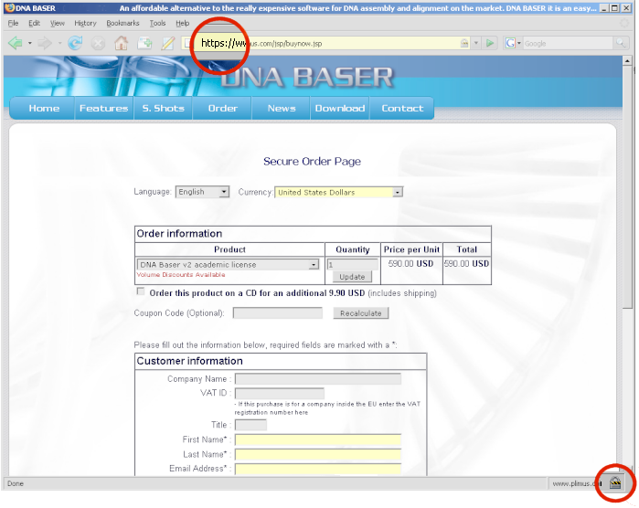Go to the Home navigation tab
The width and height of the screenshot is (639, 508).
pyautogui.click(x=44, y=109)
